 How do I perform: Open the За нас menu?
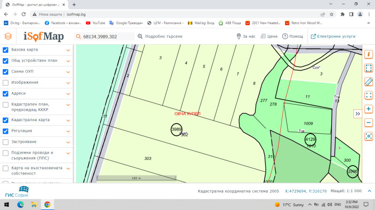246,36
